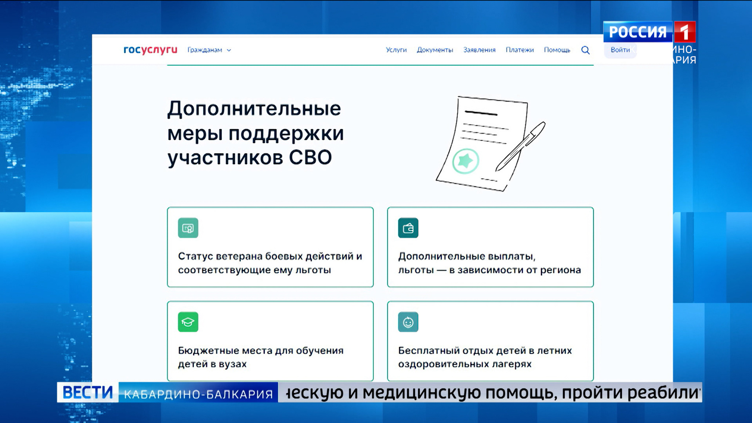The image size is (752, 423).
Task: Open the Заявления menu item
Action: (479, 50)
